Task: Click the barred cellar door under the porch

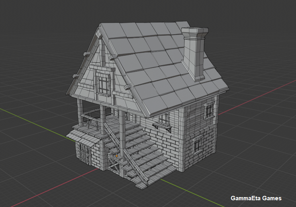Action: click(84, 153)
